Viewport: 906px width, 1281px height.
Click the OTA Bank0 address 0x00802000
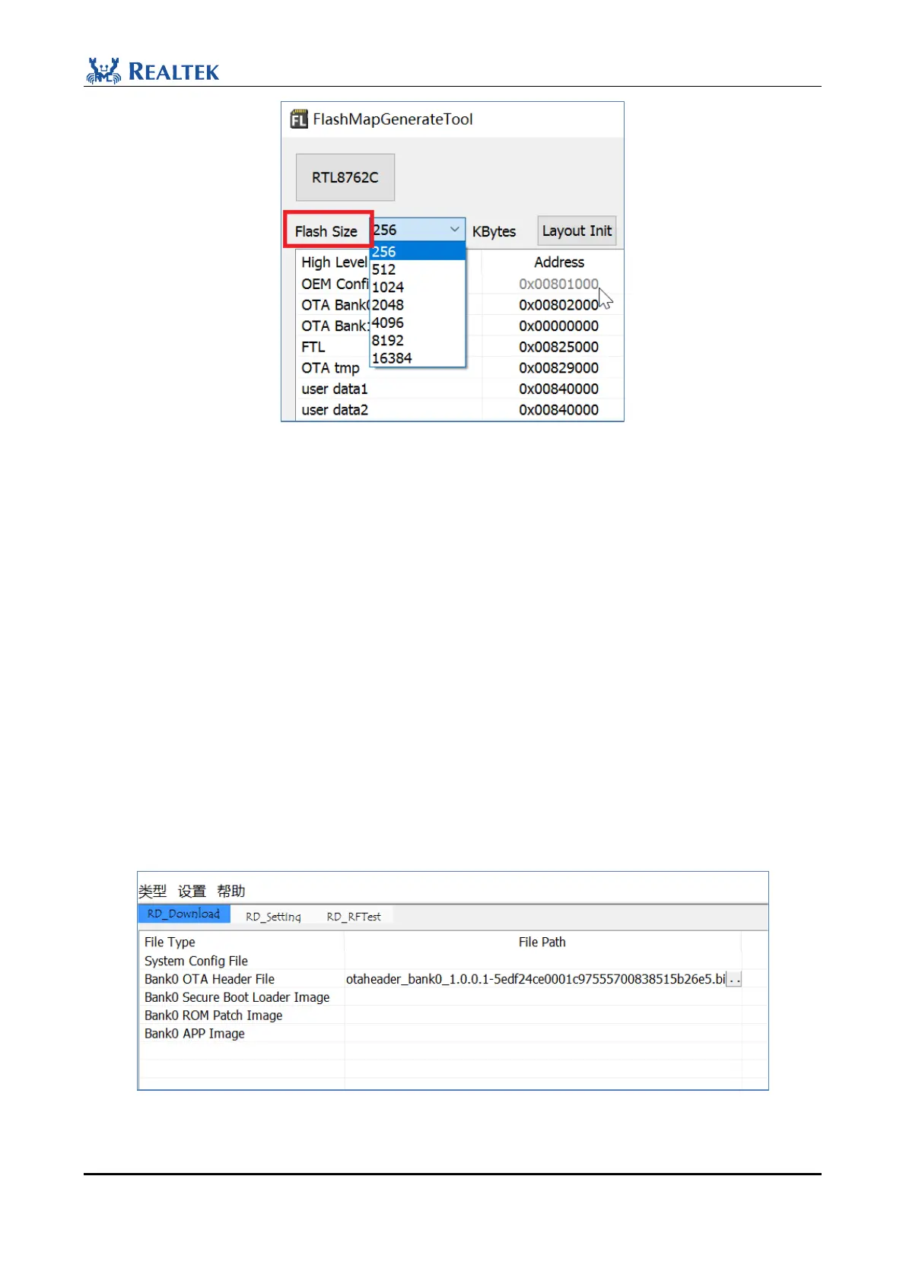[x=558, y=304]
